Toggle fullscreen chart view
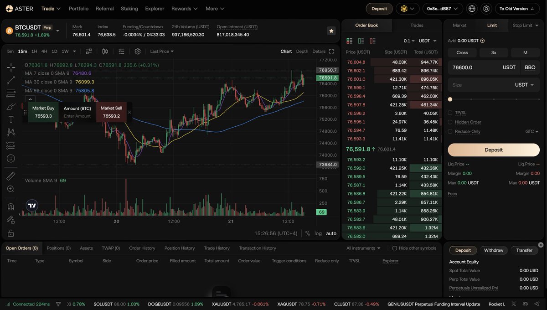The image size is (547, 310). coord(331,52)
